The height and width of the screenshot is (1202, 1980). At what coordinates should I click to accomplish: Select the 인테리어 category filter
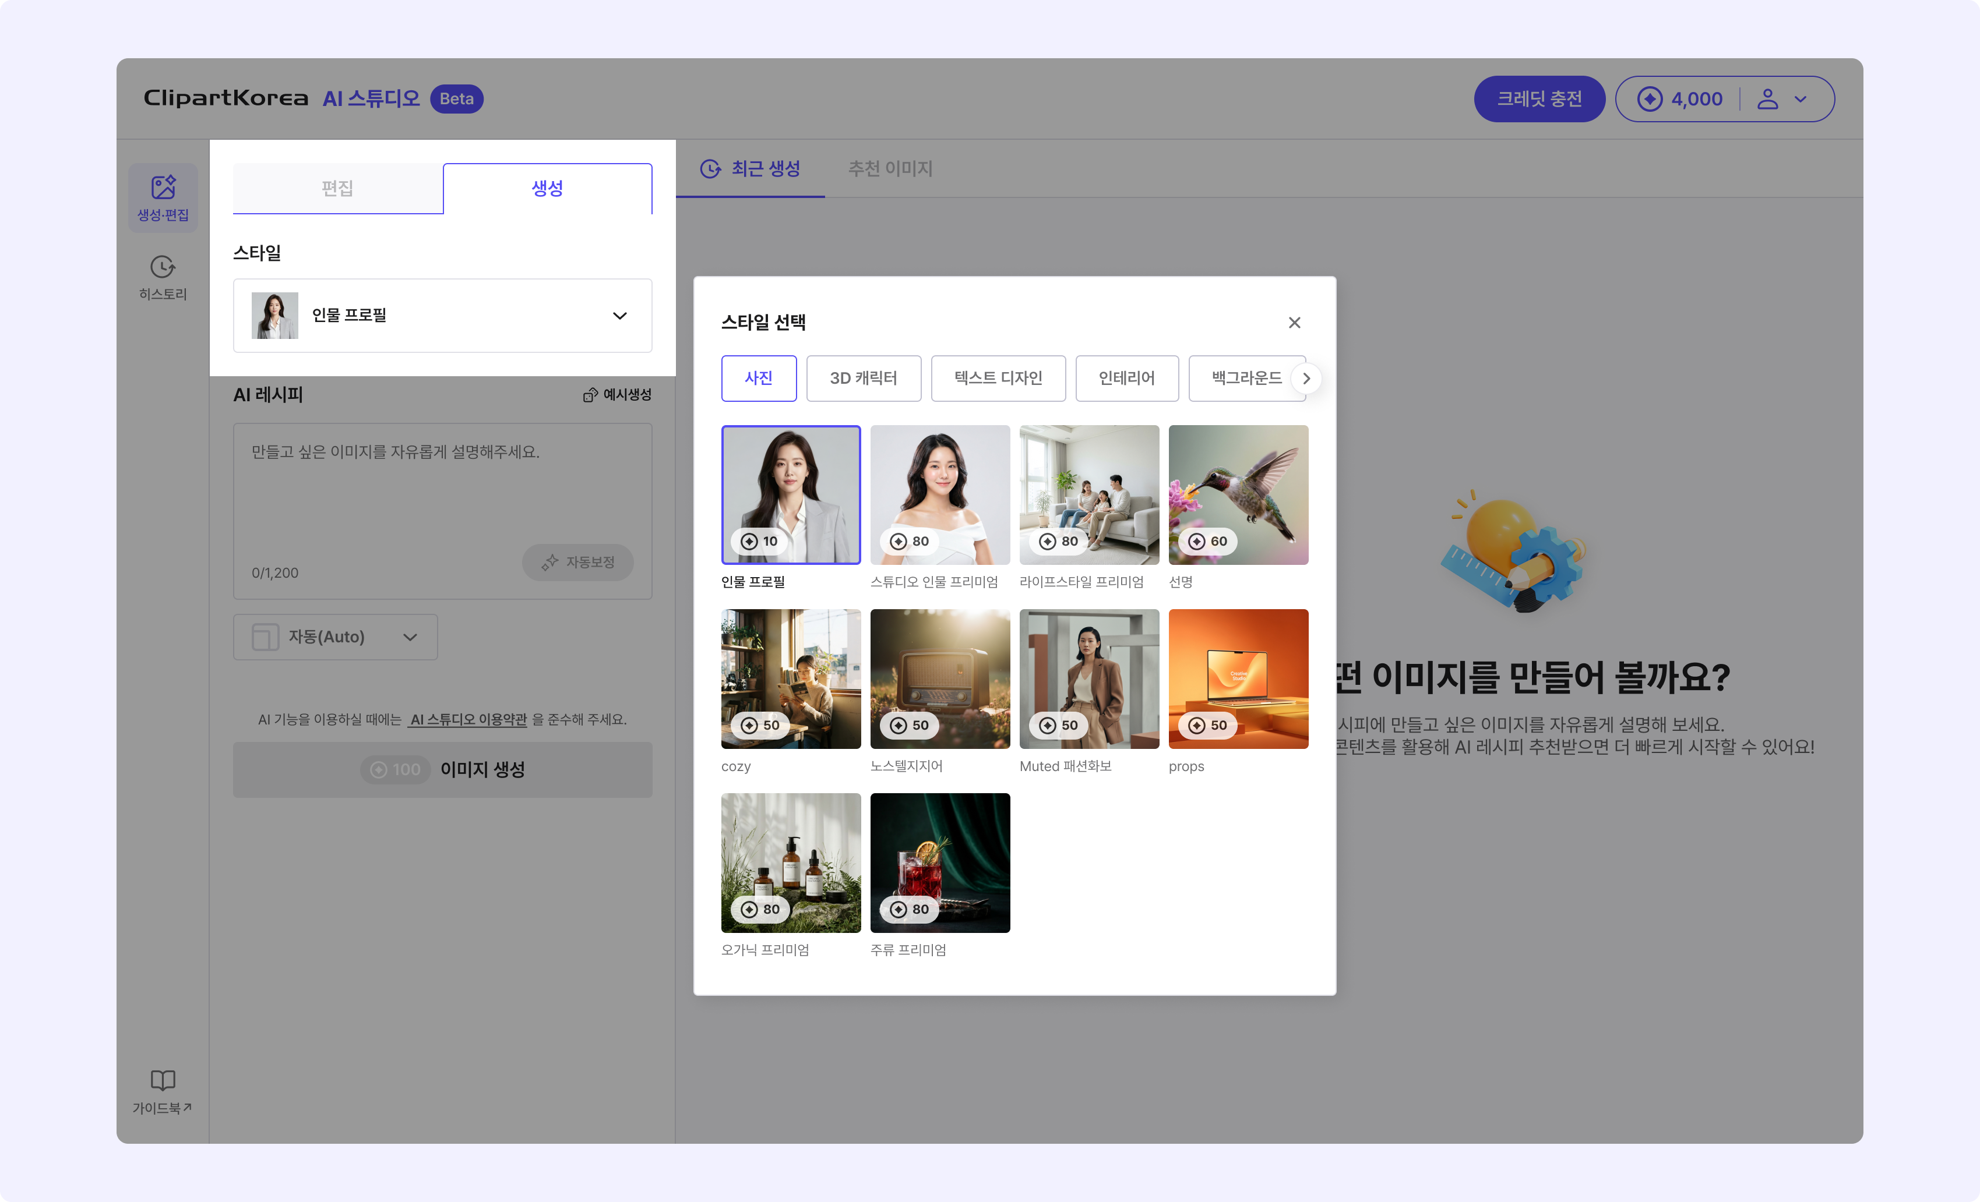(1126, 378)
